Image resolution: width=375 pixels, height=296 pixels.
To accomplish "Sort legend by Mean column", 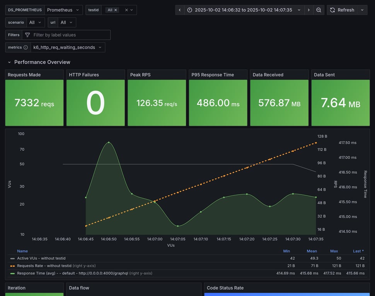I will (x=312, y=251).
